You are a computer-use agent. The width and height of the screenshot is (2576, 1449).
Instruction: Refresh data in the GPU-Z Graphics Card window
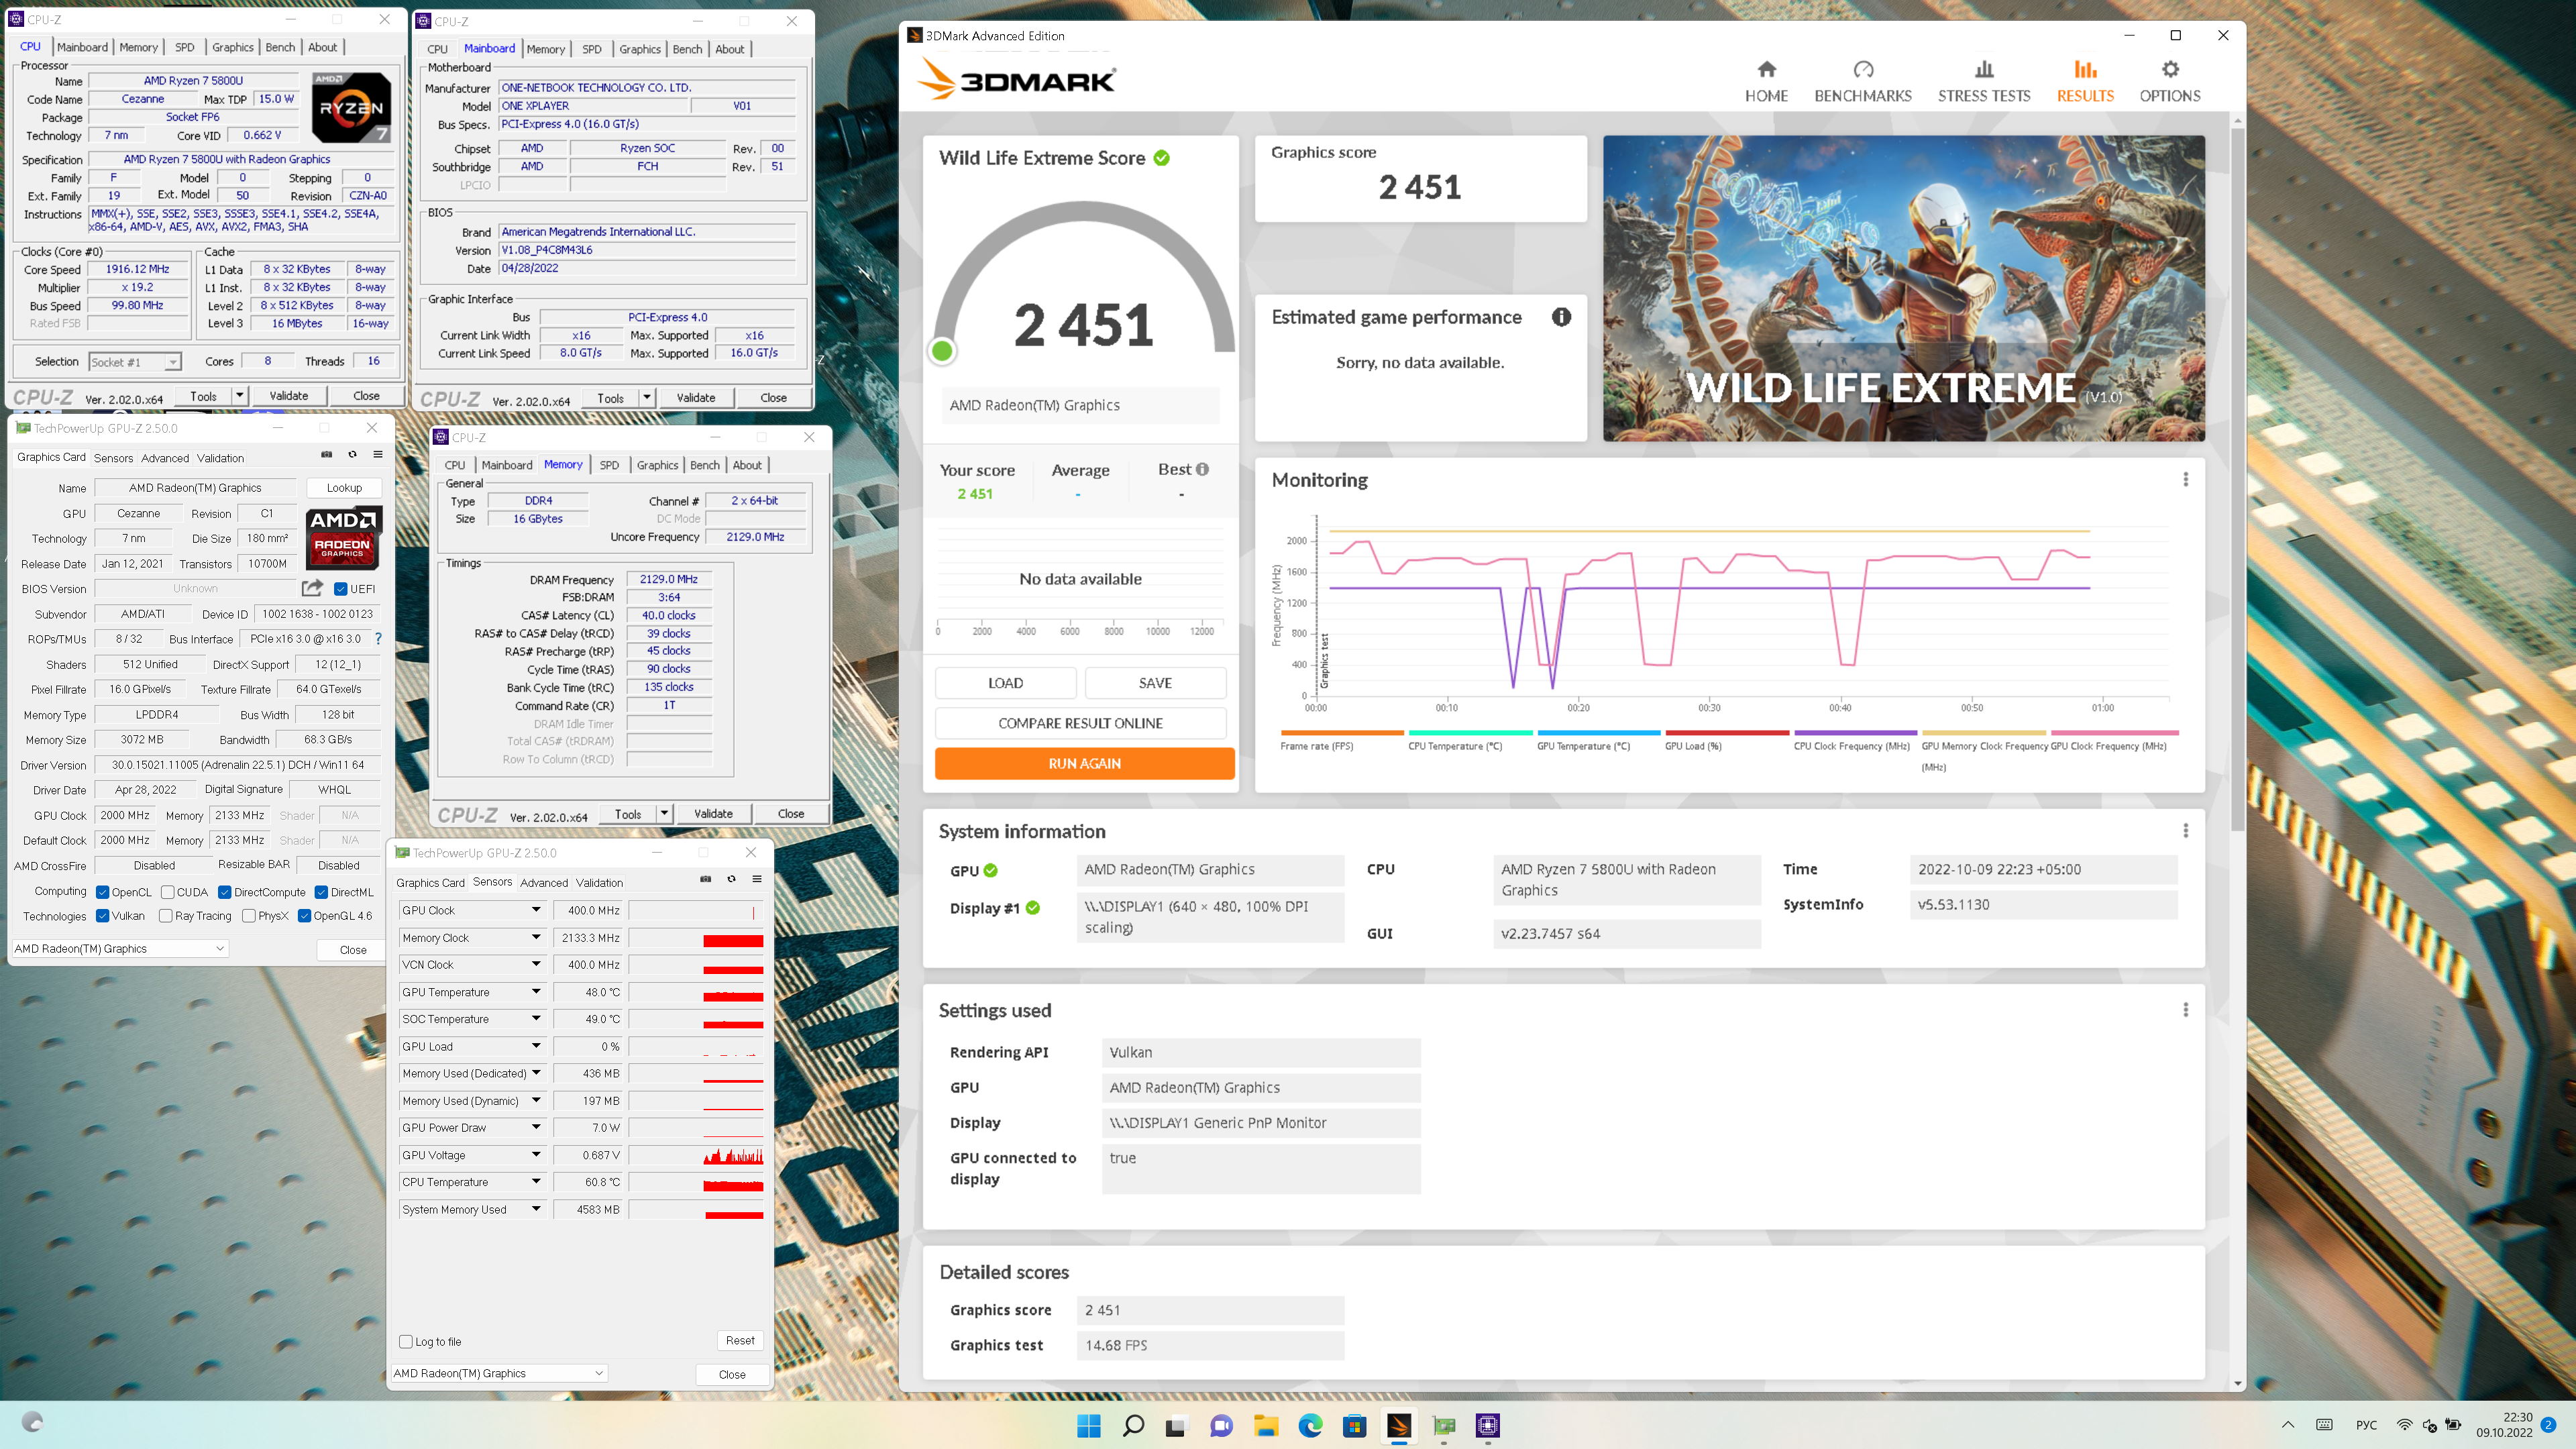click(352, 455)
